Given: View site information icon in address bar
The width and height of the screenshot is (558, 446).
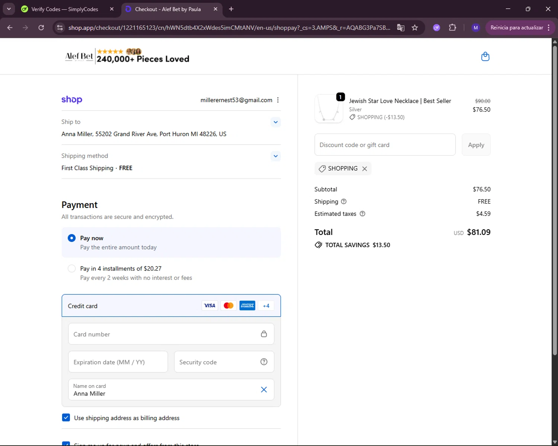Looking at the screenshot, I should click(x=60, y=28).
